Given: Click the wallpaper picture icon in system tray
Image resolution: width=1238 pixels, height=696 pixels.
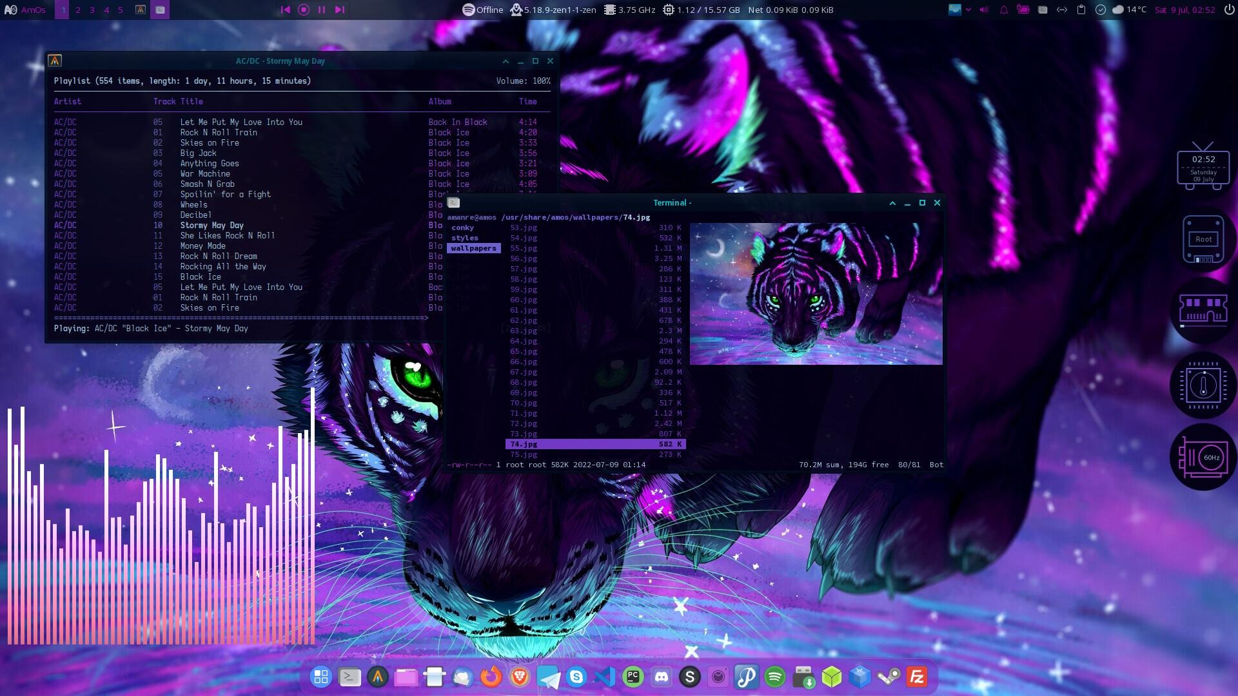Looking at the screenshot, I should coord(955,10).
